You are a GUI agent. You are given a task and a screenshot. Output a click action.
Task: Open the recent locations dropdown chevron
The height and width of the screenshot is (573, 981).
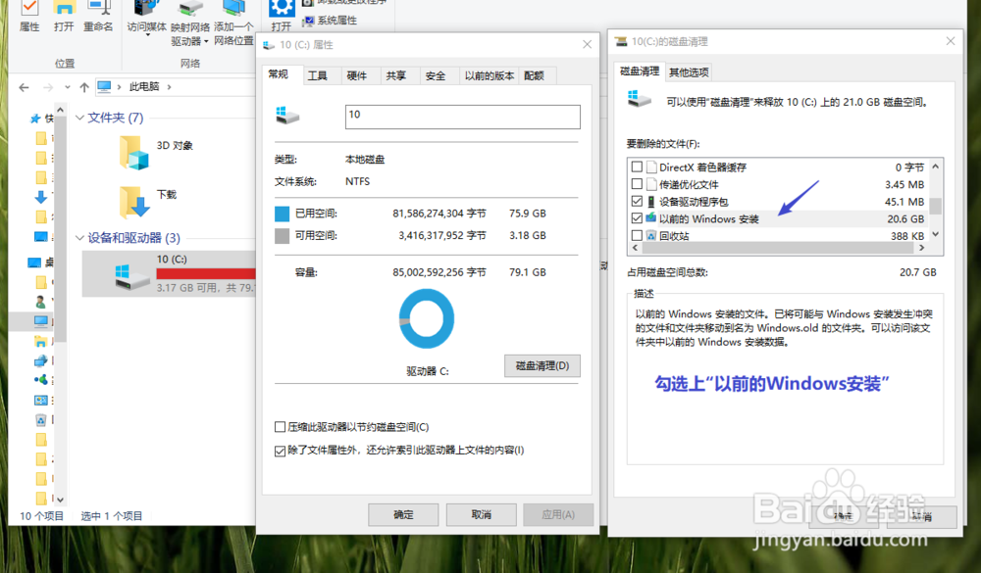[x=68, y=87]
